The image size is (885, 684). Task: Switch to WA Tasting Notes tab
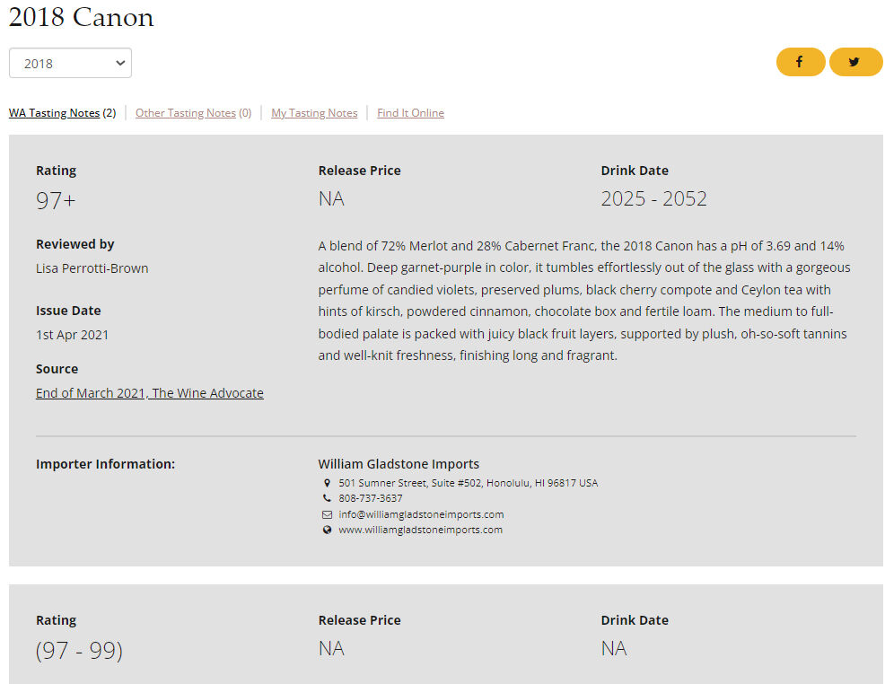pyautogui.click(x=54, y=113)
